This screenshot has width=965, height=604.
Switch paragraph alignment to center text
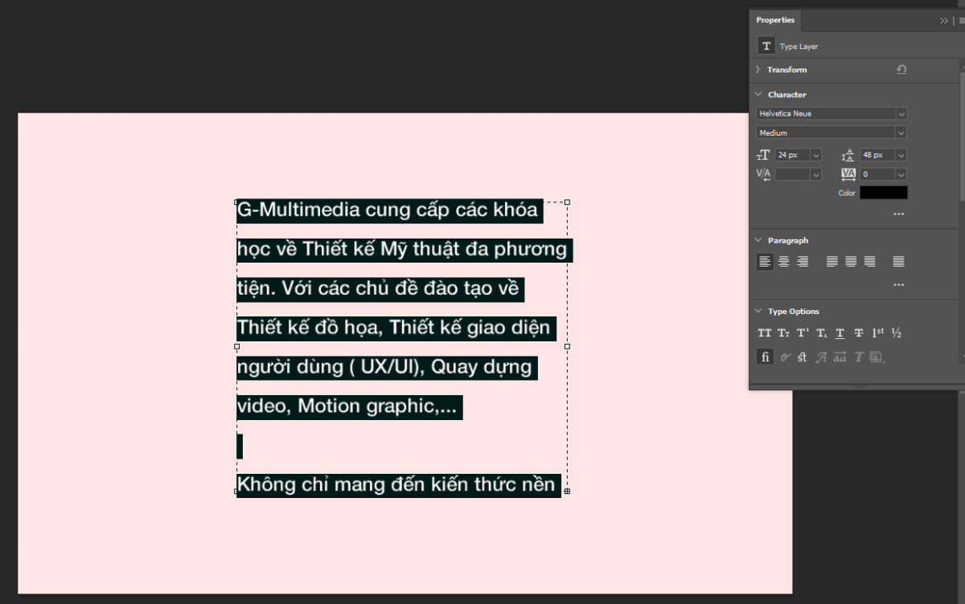(782, 261)
